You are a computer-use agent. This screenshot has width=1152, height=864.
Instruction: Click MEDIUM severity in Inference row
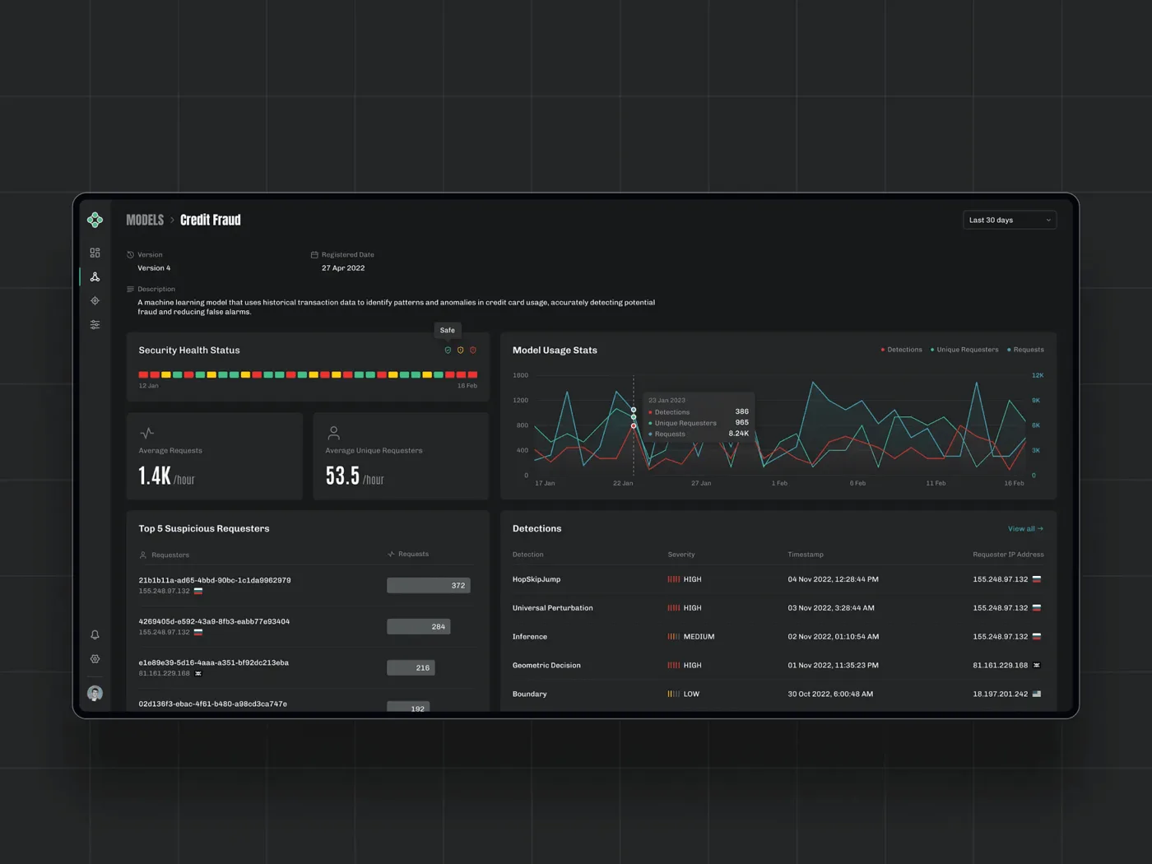[699, 637]
